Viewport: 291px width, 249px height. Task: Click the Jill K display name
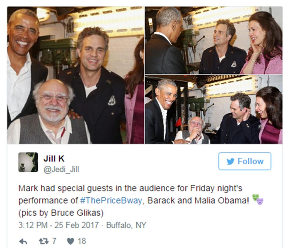(x=54, y=159)
